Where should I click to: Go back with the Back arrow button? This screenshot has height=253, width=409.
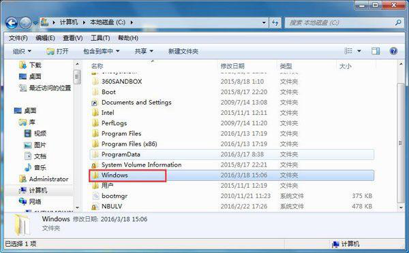click(x=12, y=23)
